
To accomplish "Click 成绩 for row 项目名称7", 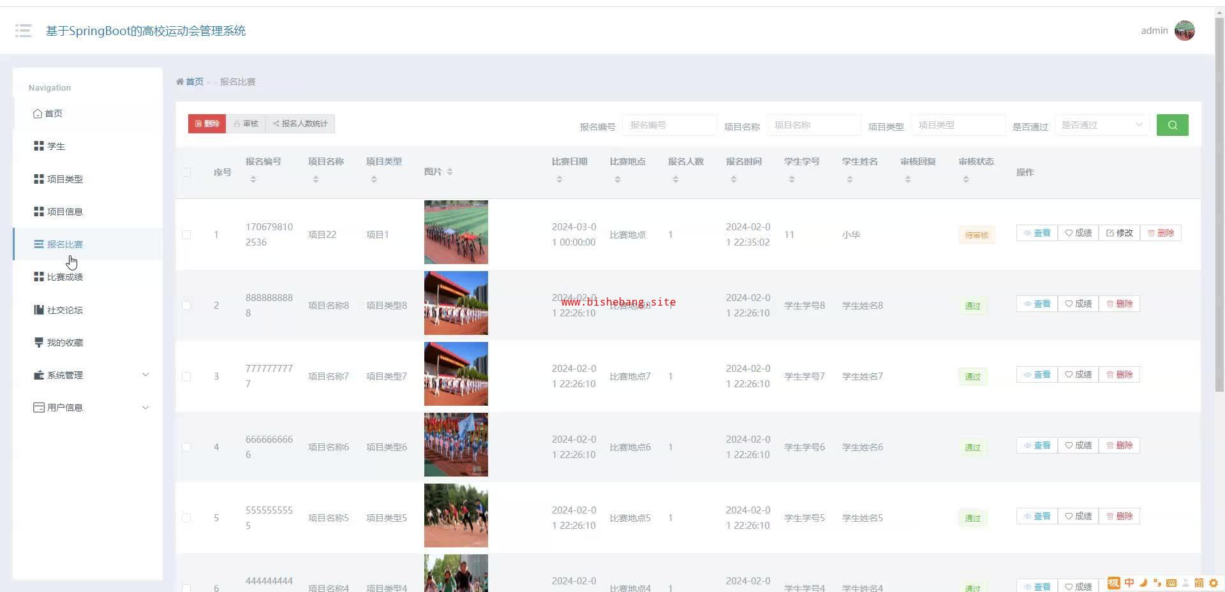I will click(x=1078, y=374).
